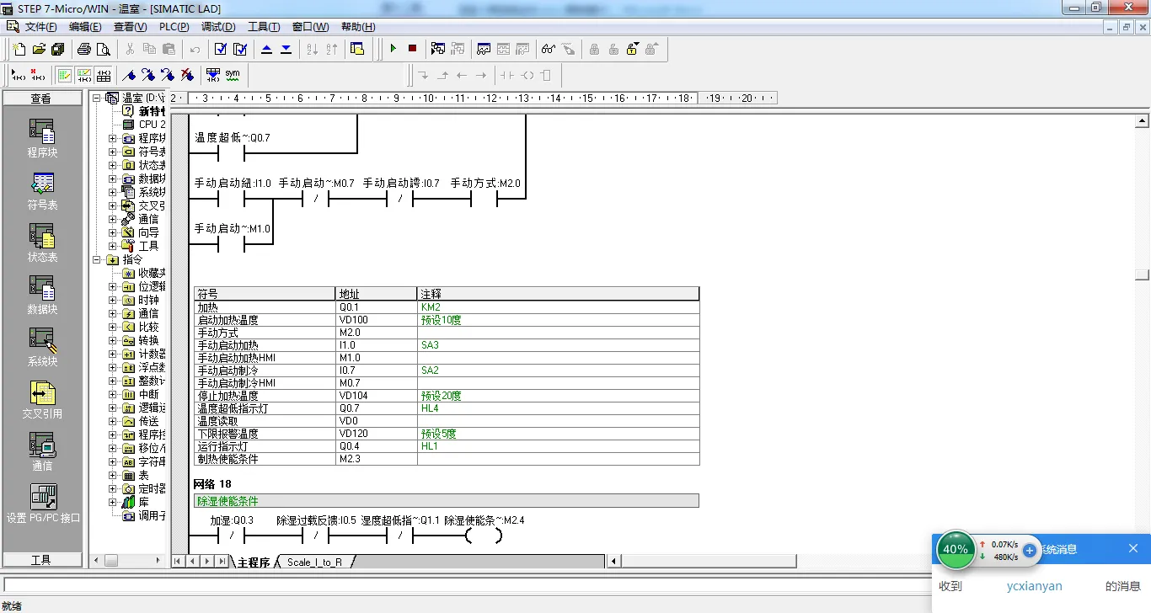Image resolution: width=1151 pixels, height=613 pixels.
Task: Download the program to the PLC
Action: click(286, 49)
